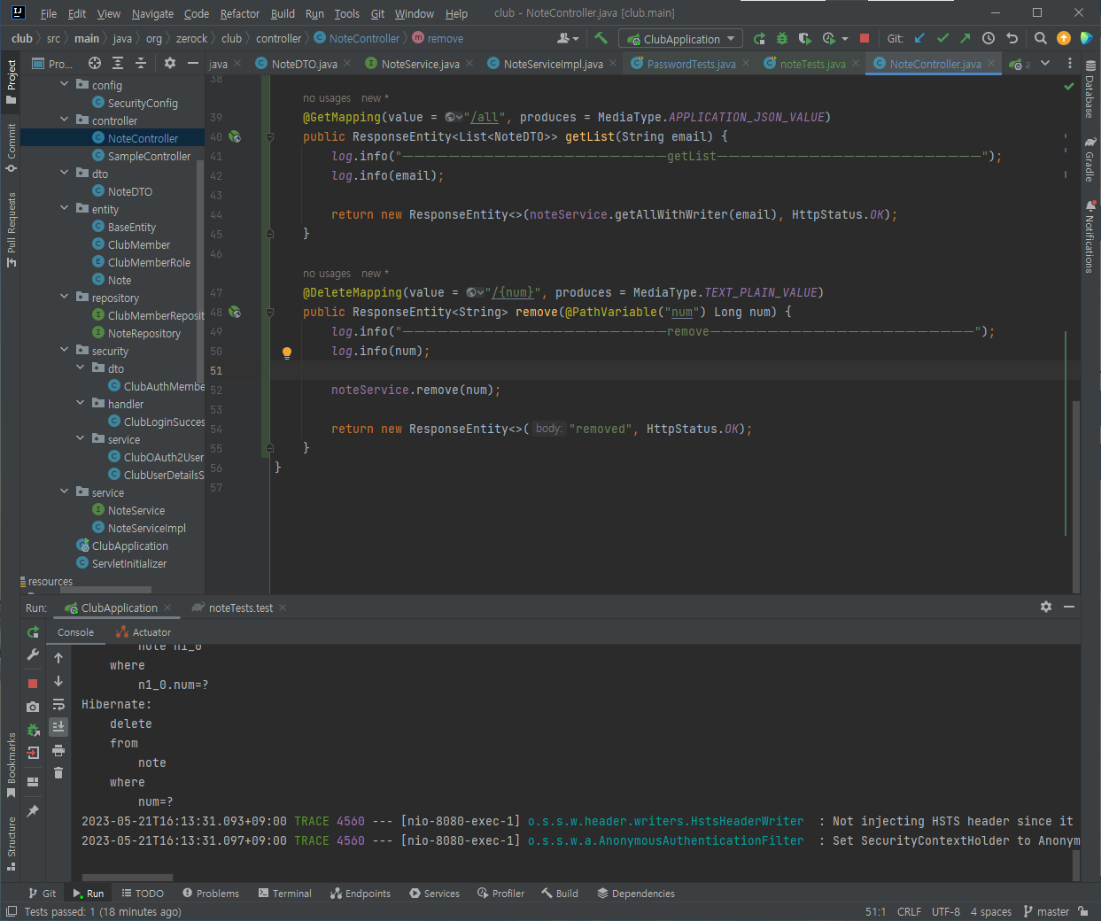
Task: Collapse the repository folder
Action: click(x=64, y=297)
